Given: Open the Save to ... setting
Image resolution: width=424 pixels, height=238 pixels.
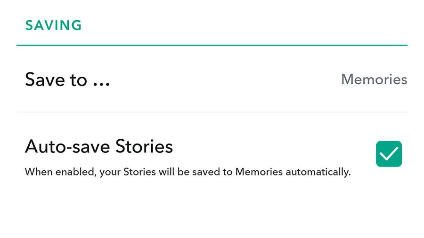Looking at the screenshot, I should point(212,79).
